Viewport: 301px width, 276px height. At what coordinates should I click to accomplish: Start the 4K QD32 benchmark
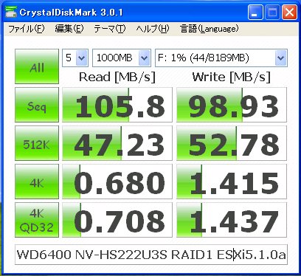pos(37,220)
